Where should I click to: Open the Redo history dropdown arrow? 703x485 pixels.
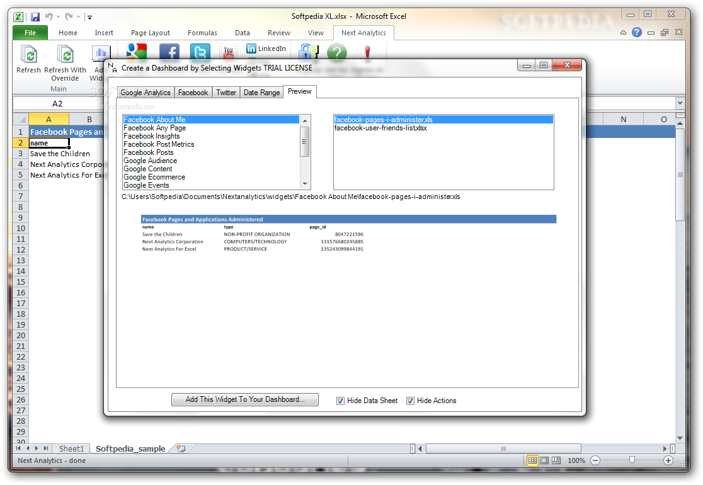79,17
